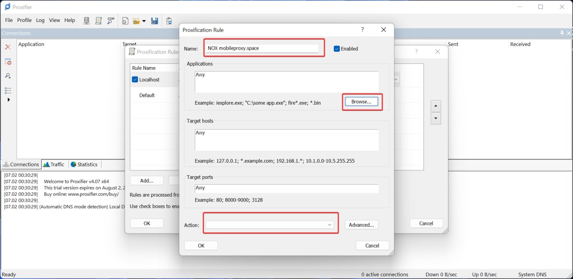Move rule up with the up arrow button
Screen dimensions: 573x279
436,106
